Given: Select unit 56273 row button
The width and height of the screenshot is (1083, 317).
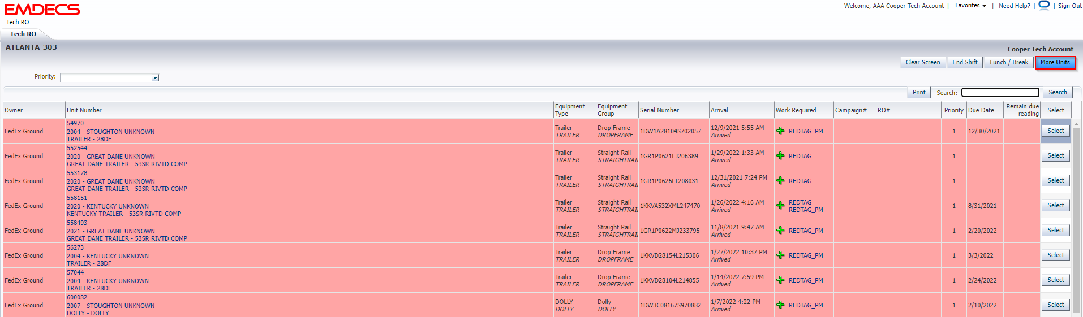Looking at the screenshot, I should click(x=1055, y=255).
